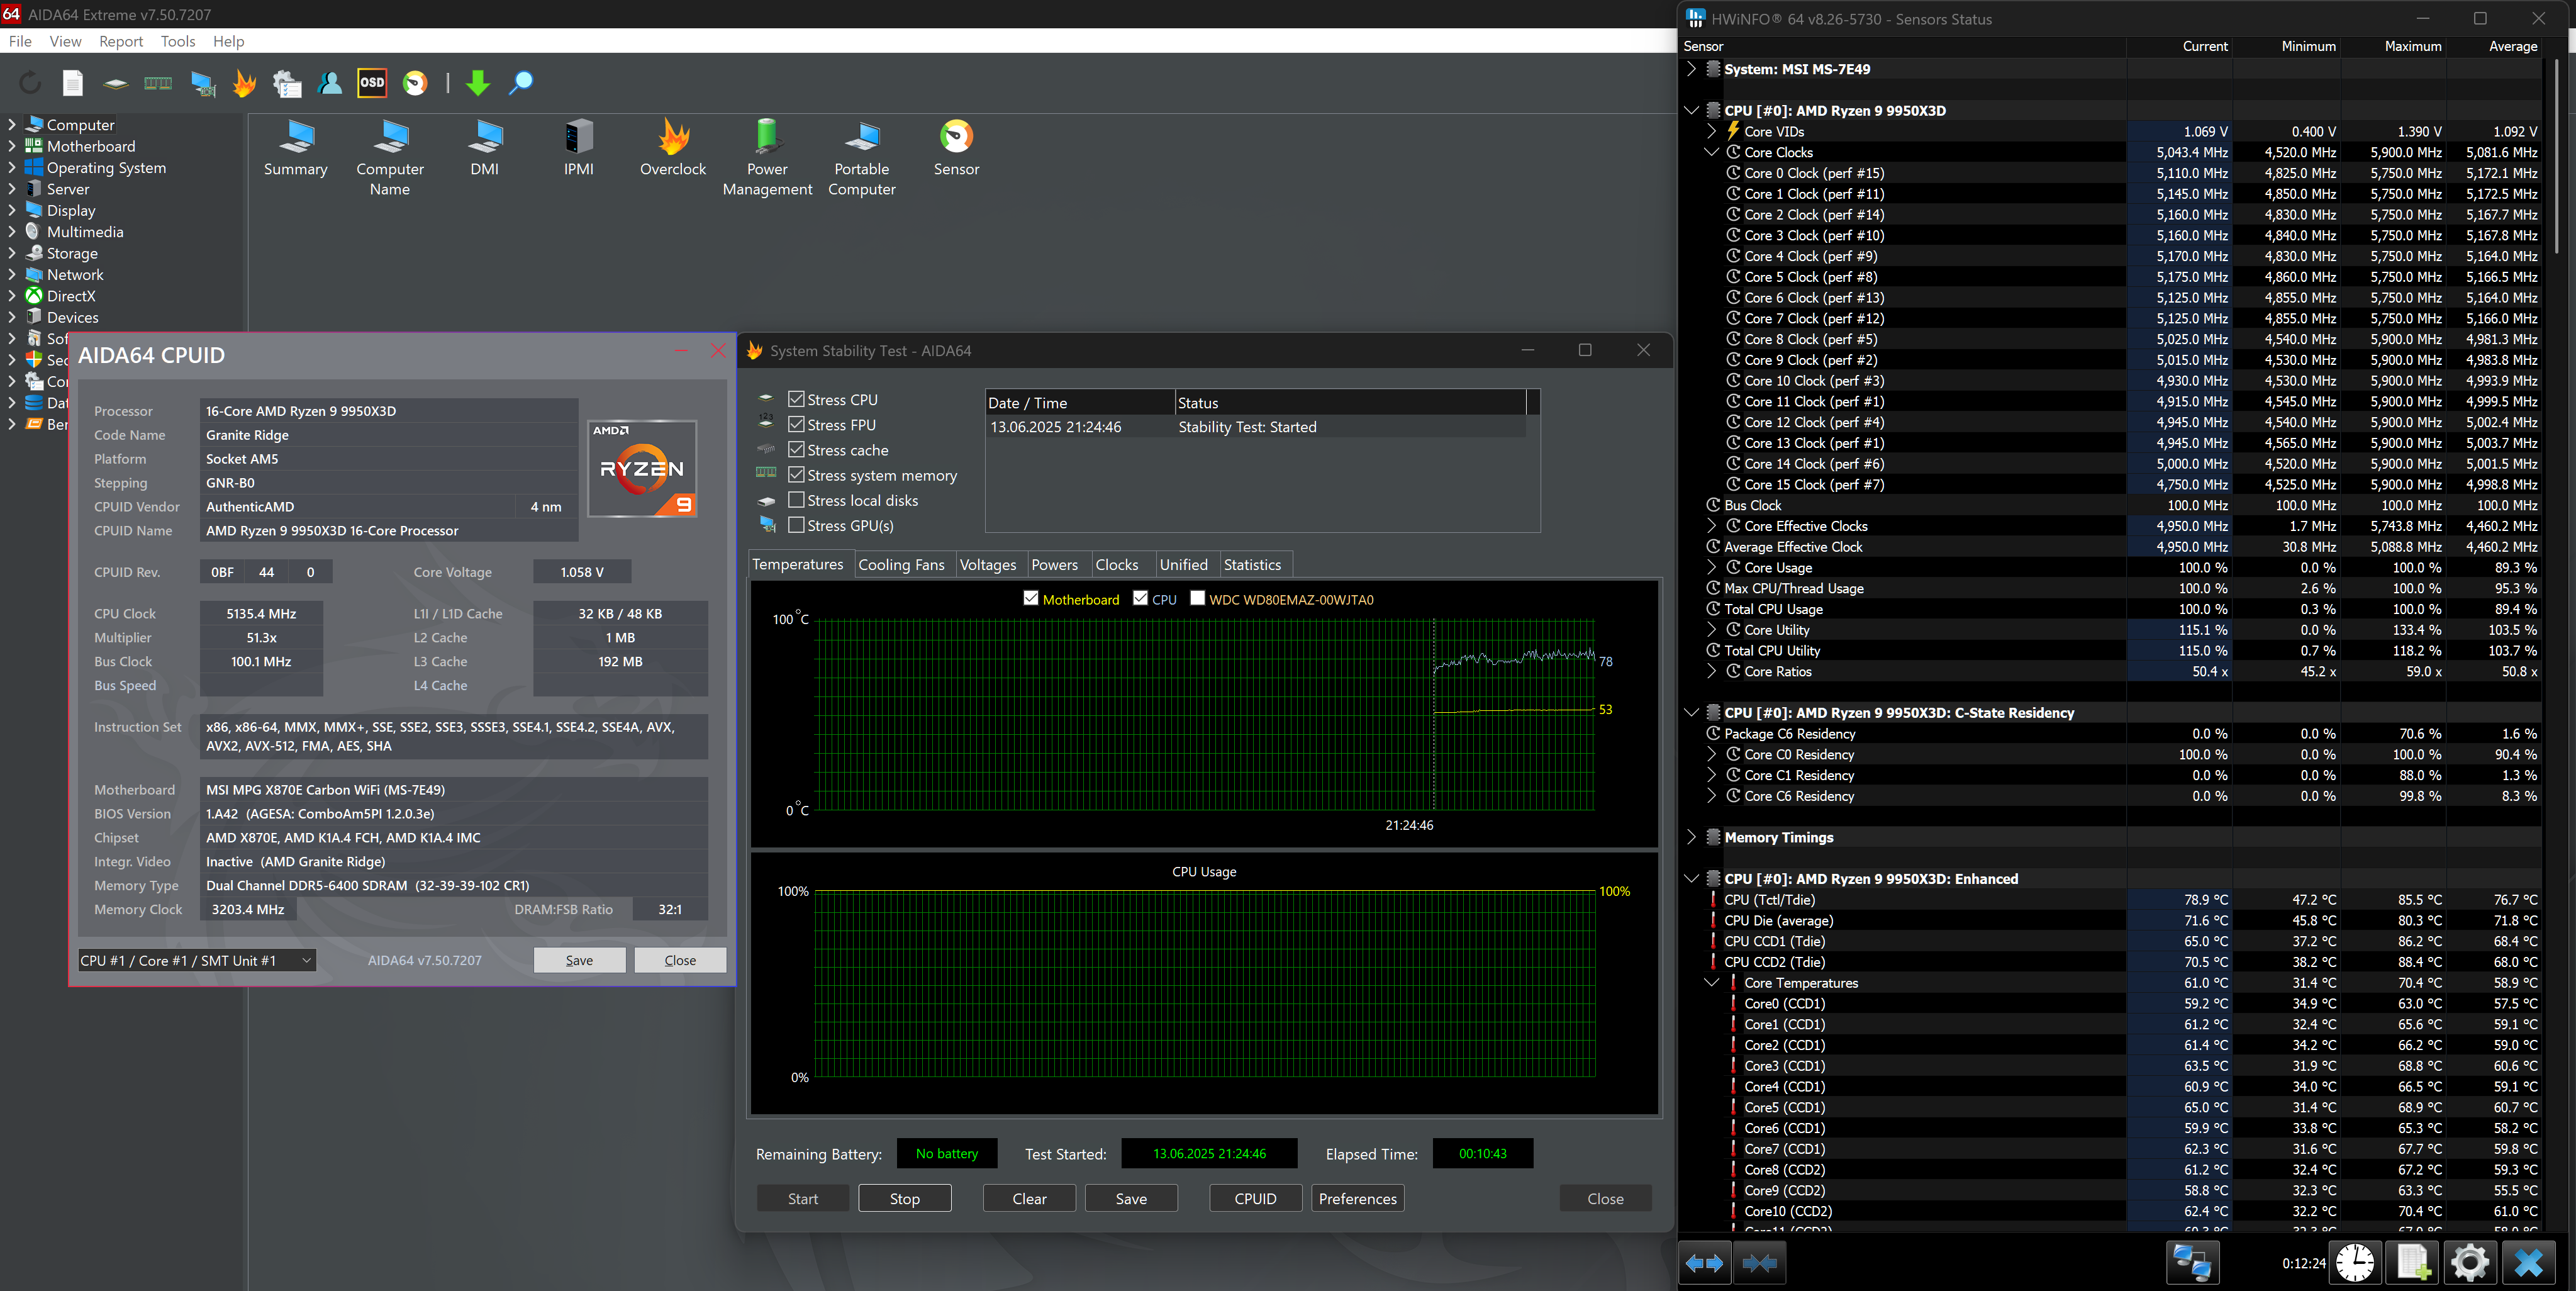The height and width of the screenshot is (1291, 2576).
Task: Click the CPUID button in stability test
Action: (x=1255, y=1198)
